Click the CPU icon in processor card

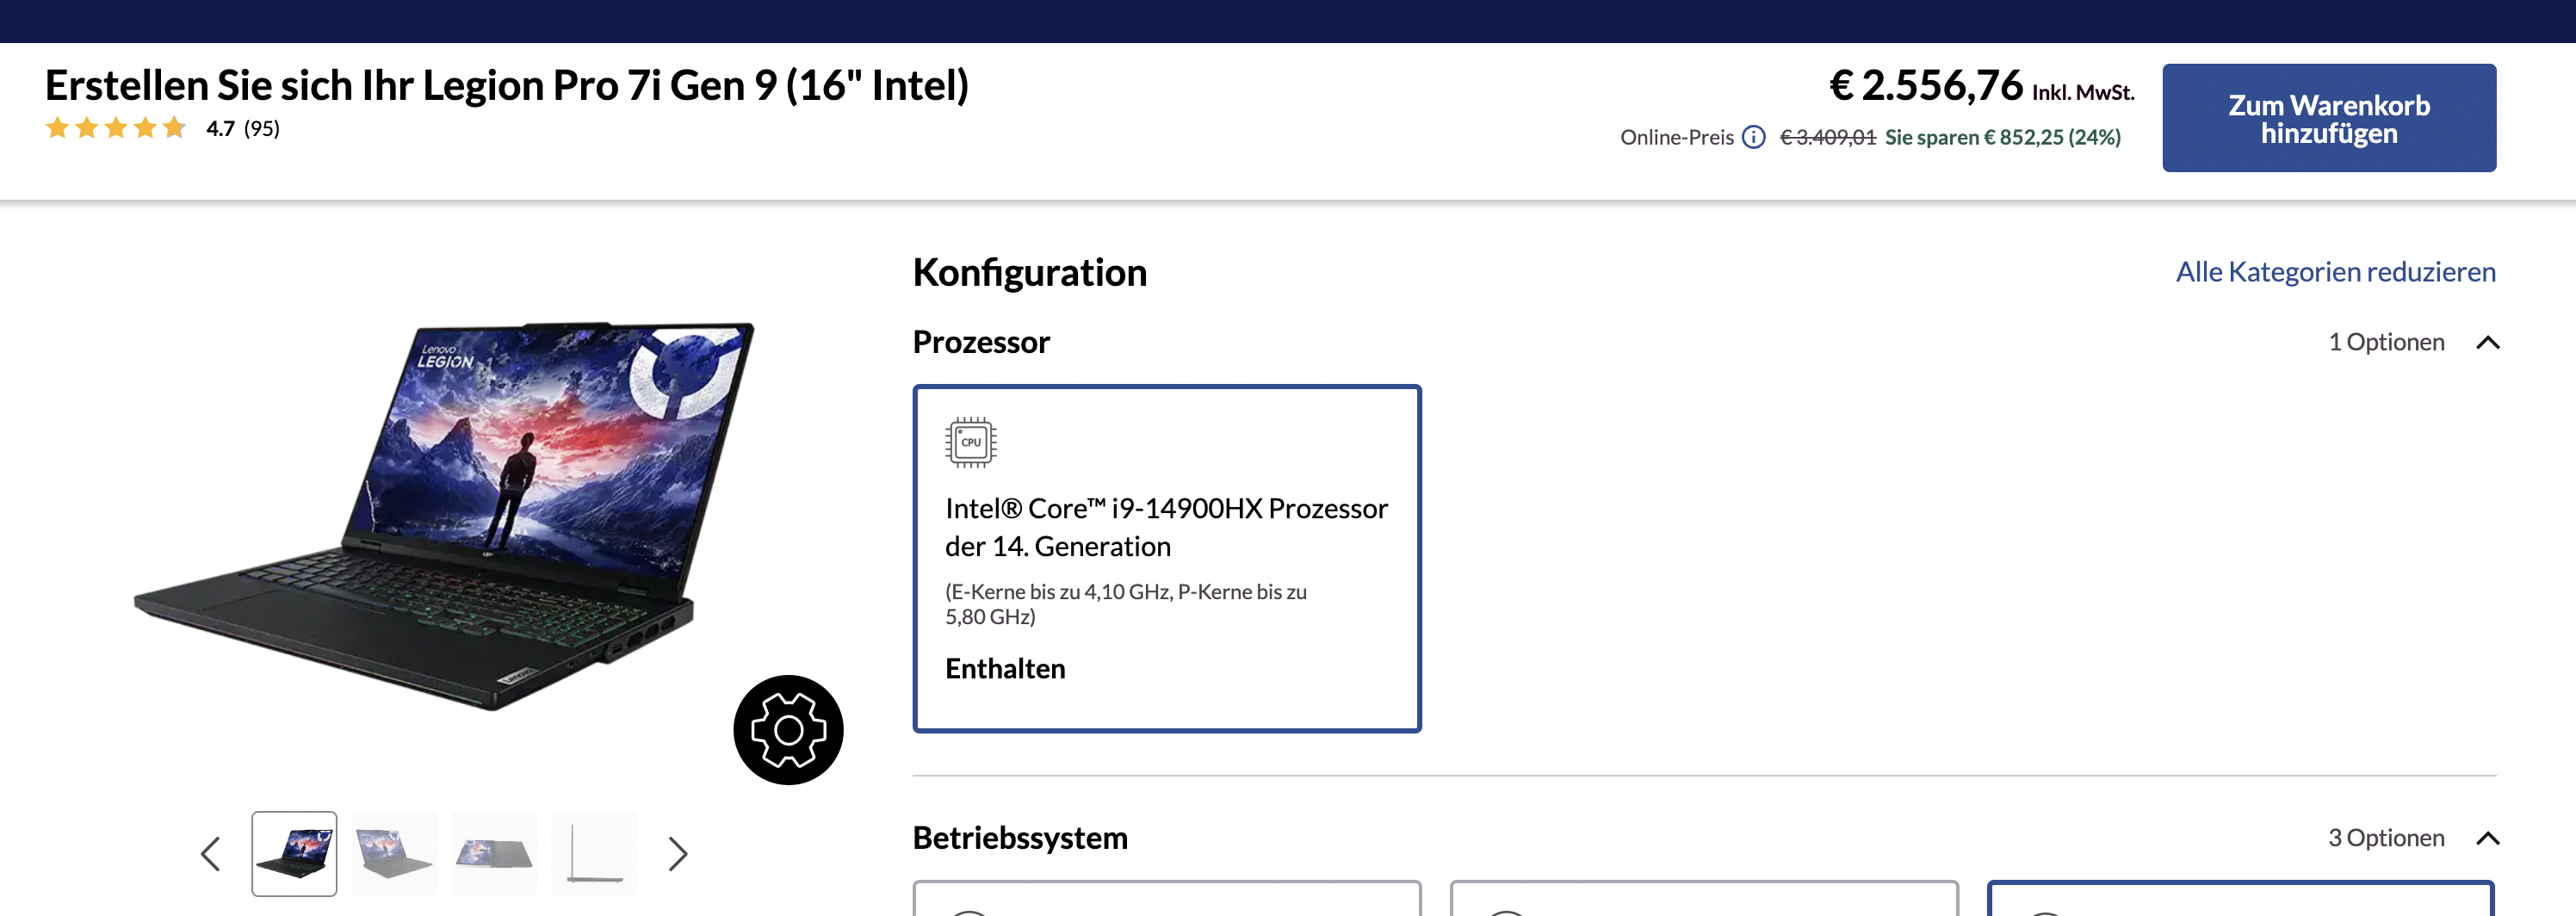pyautogui.click(x=971, y=442)
